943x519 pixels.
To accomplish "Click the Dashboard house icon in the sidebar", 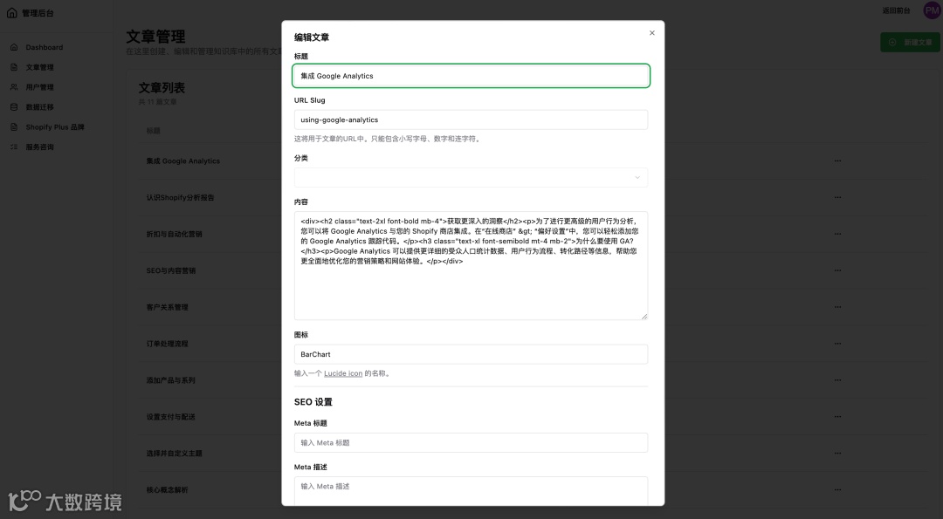I will pos(14,47).
